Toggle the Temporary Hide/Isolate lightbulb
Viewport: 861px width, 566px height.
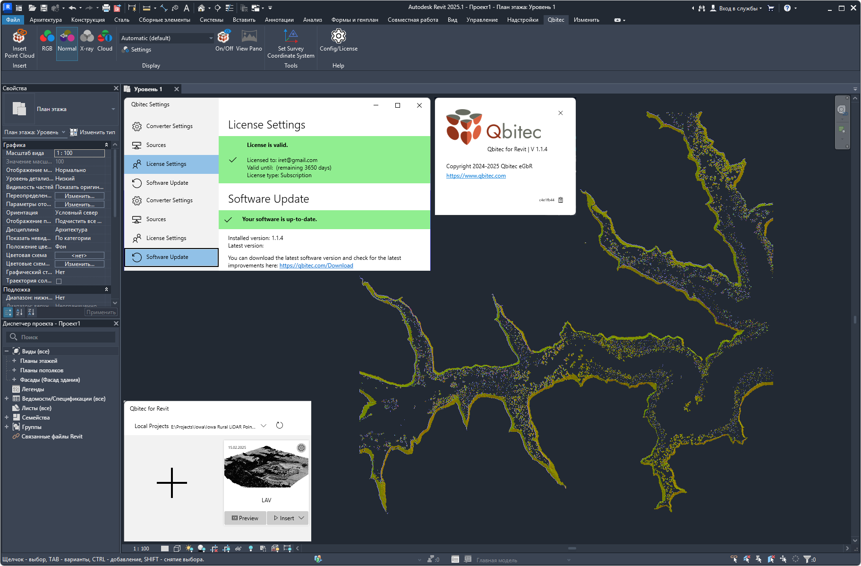(250, 548)
